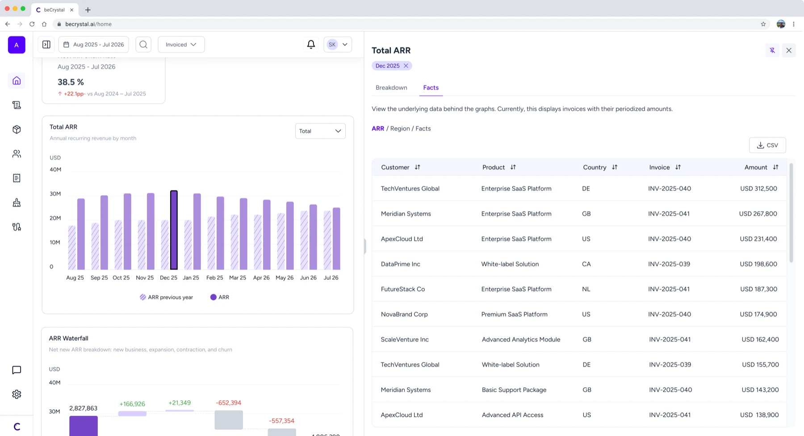Click the ARR breadcrumb link
Image resolution: width=804 pixels, height=436 pixels.
(x=378, y=129)
